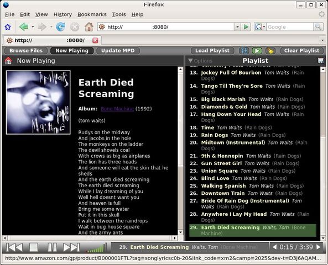Open the Bone Machine album link
Image resolution: width=328 pixels, height=265 pixels.
pyautogui.click(x=117, y=109)
